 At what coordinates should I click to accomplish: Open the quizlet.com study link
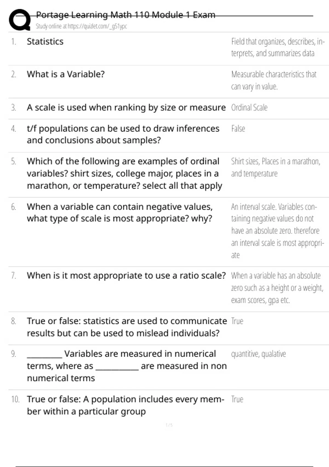pos(81,26)
